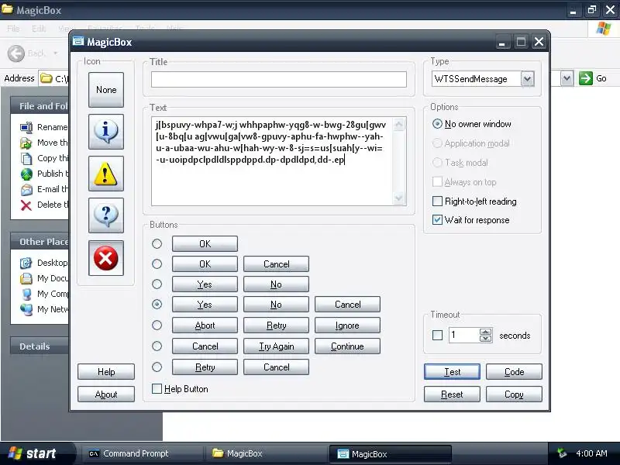Uncheck Wait for response
The image size is (620, 465).
click(437, 220)
